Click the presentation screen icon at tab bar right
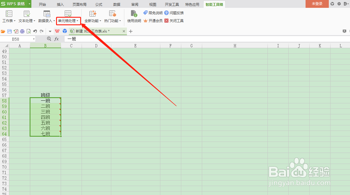Viewport: 350px width, 195px height. tap(344, 31)
